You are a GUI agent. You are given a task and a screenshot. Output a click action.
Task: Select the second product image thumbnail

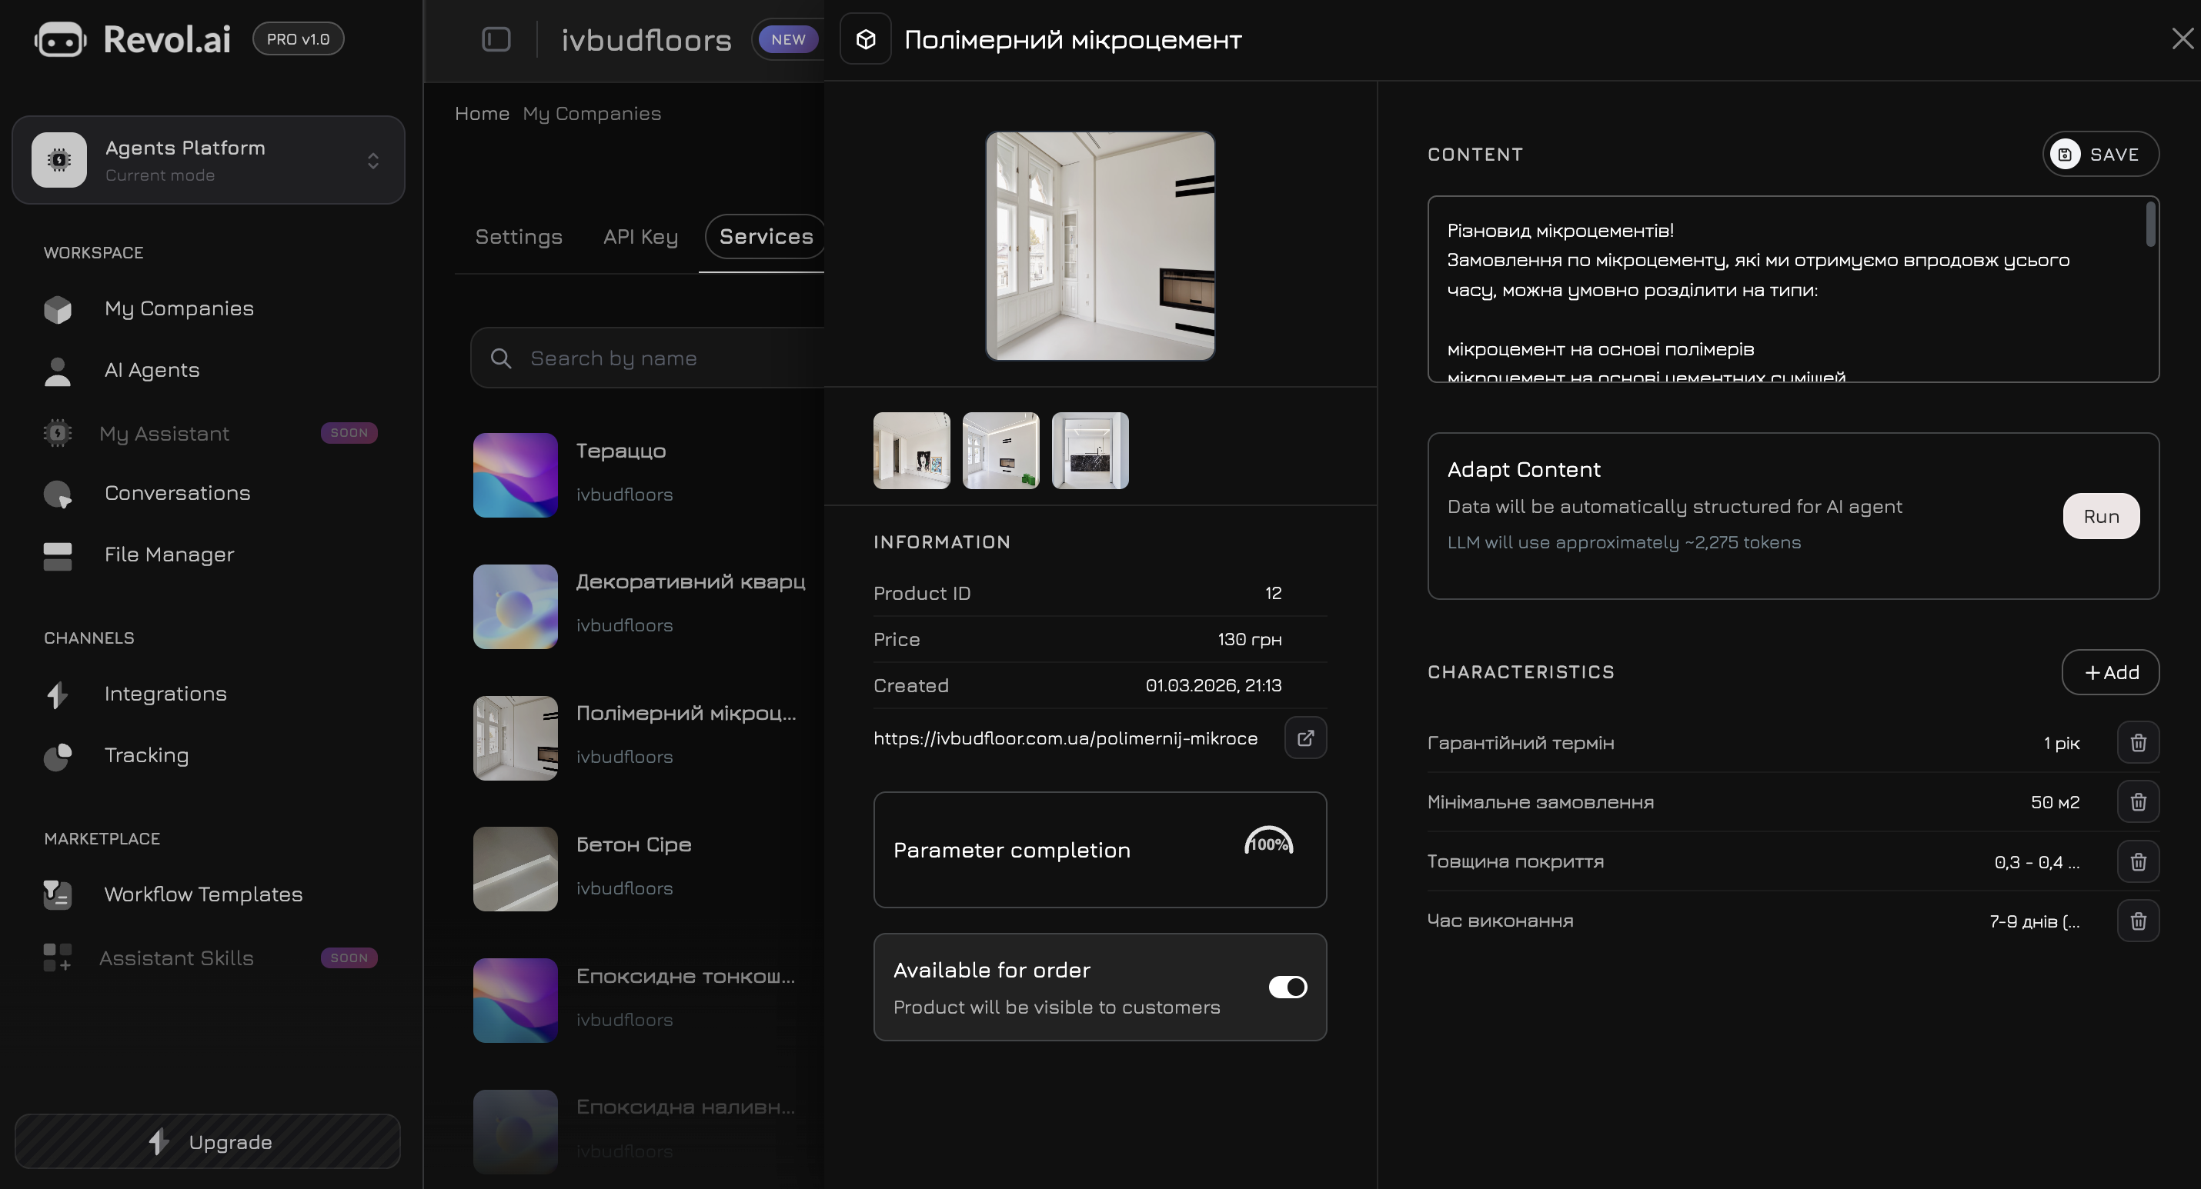point(1000,450)
